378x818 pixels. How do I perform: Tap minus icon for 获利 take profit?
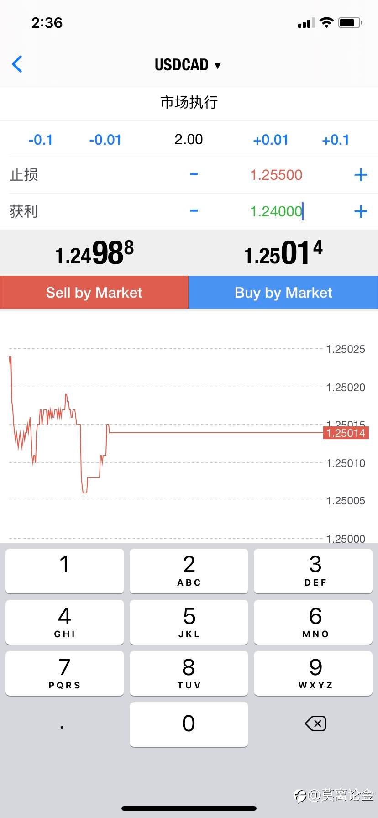click(194, 211)
